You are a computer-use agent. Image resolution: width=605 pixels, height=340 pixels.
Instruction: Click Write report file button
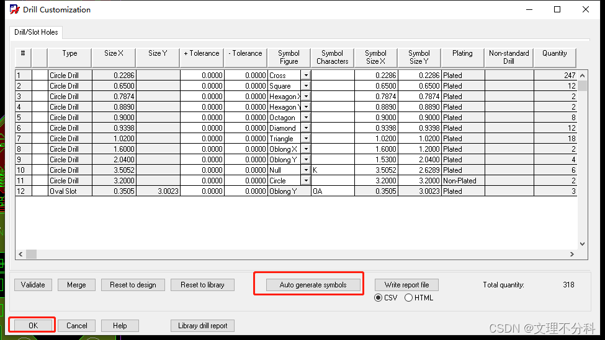point(406,285)
